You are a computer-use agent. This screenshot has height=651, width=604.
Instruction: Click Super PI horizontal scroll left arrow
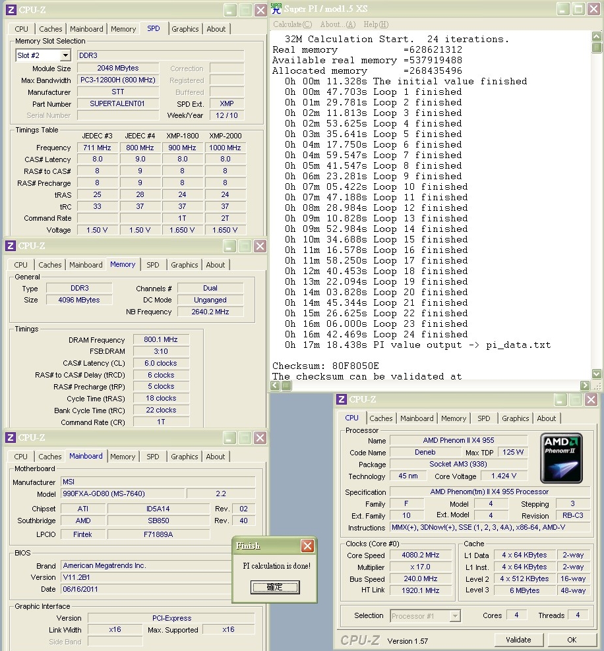tap(275, 385)
